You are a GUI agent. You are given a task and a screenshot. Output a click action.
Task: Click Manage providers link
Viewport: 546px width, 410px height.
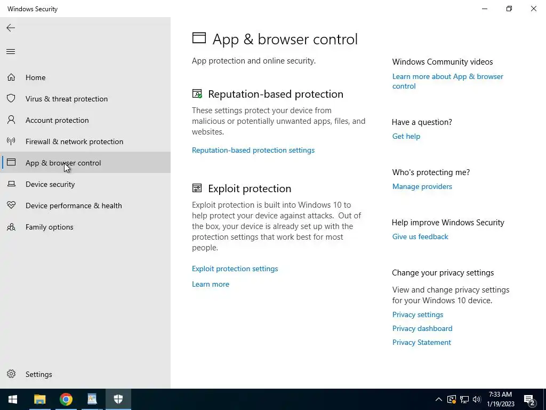[x=422, y=186]
